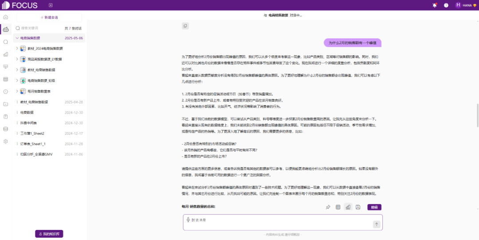The image size is (479, 240).
Task: Expand the 商品周报数据源_LY数据 table
Action: coord(17,59)
